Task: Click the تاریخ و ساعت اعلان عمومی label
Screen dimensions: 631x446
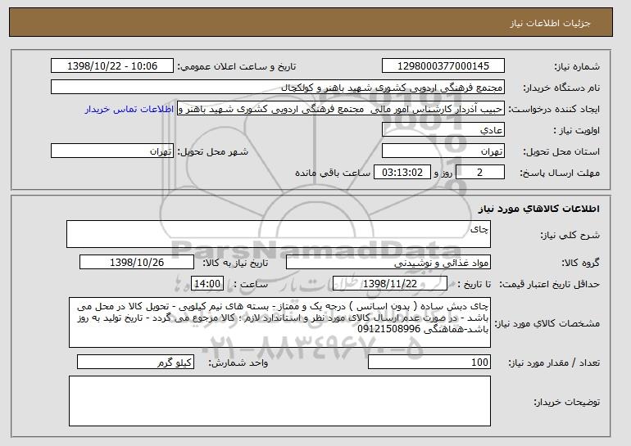Action: [x=237, y=66]
